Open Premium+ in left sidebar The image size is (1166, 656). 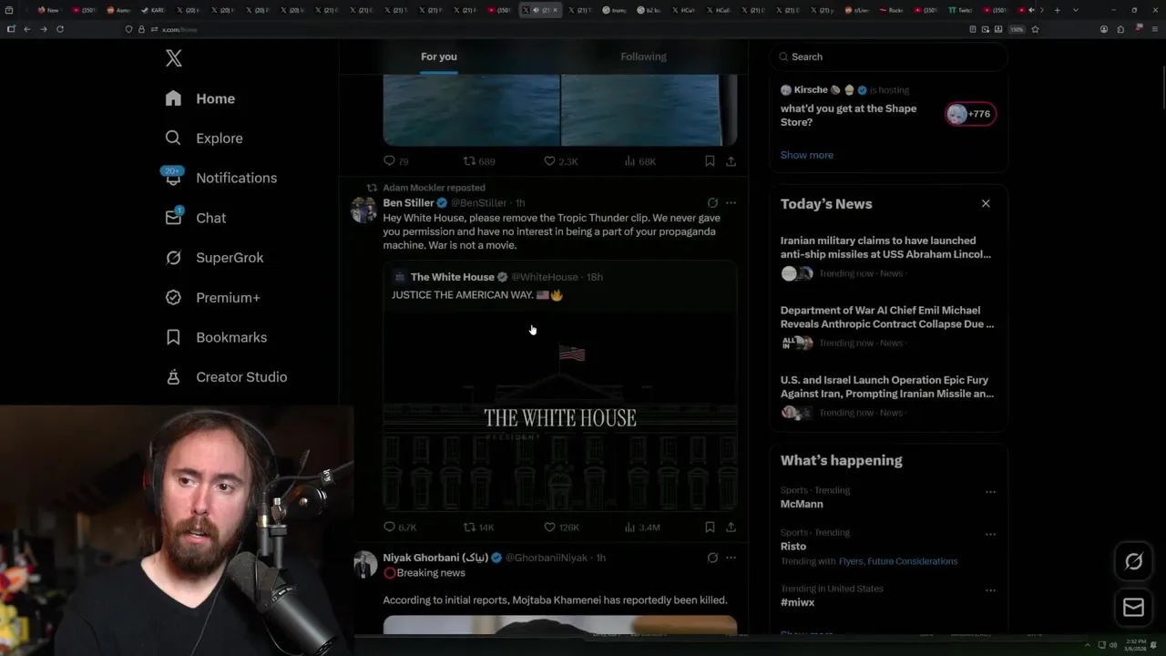point(212,297)
